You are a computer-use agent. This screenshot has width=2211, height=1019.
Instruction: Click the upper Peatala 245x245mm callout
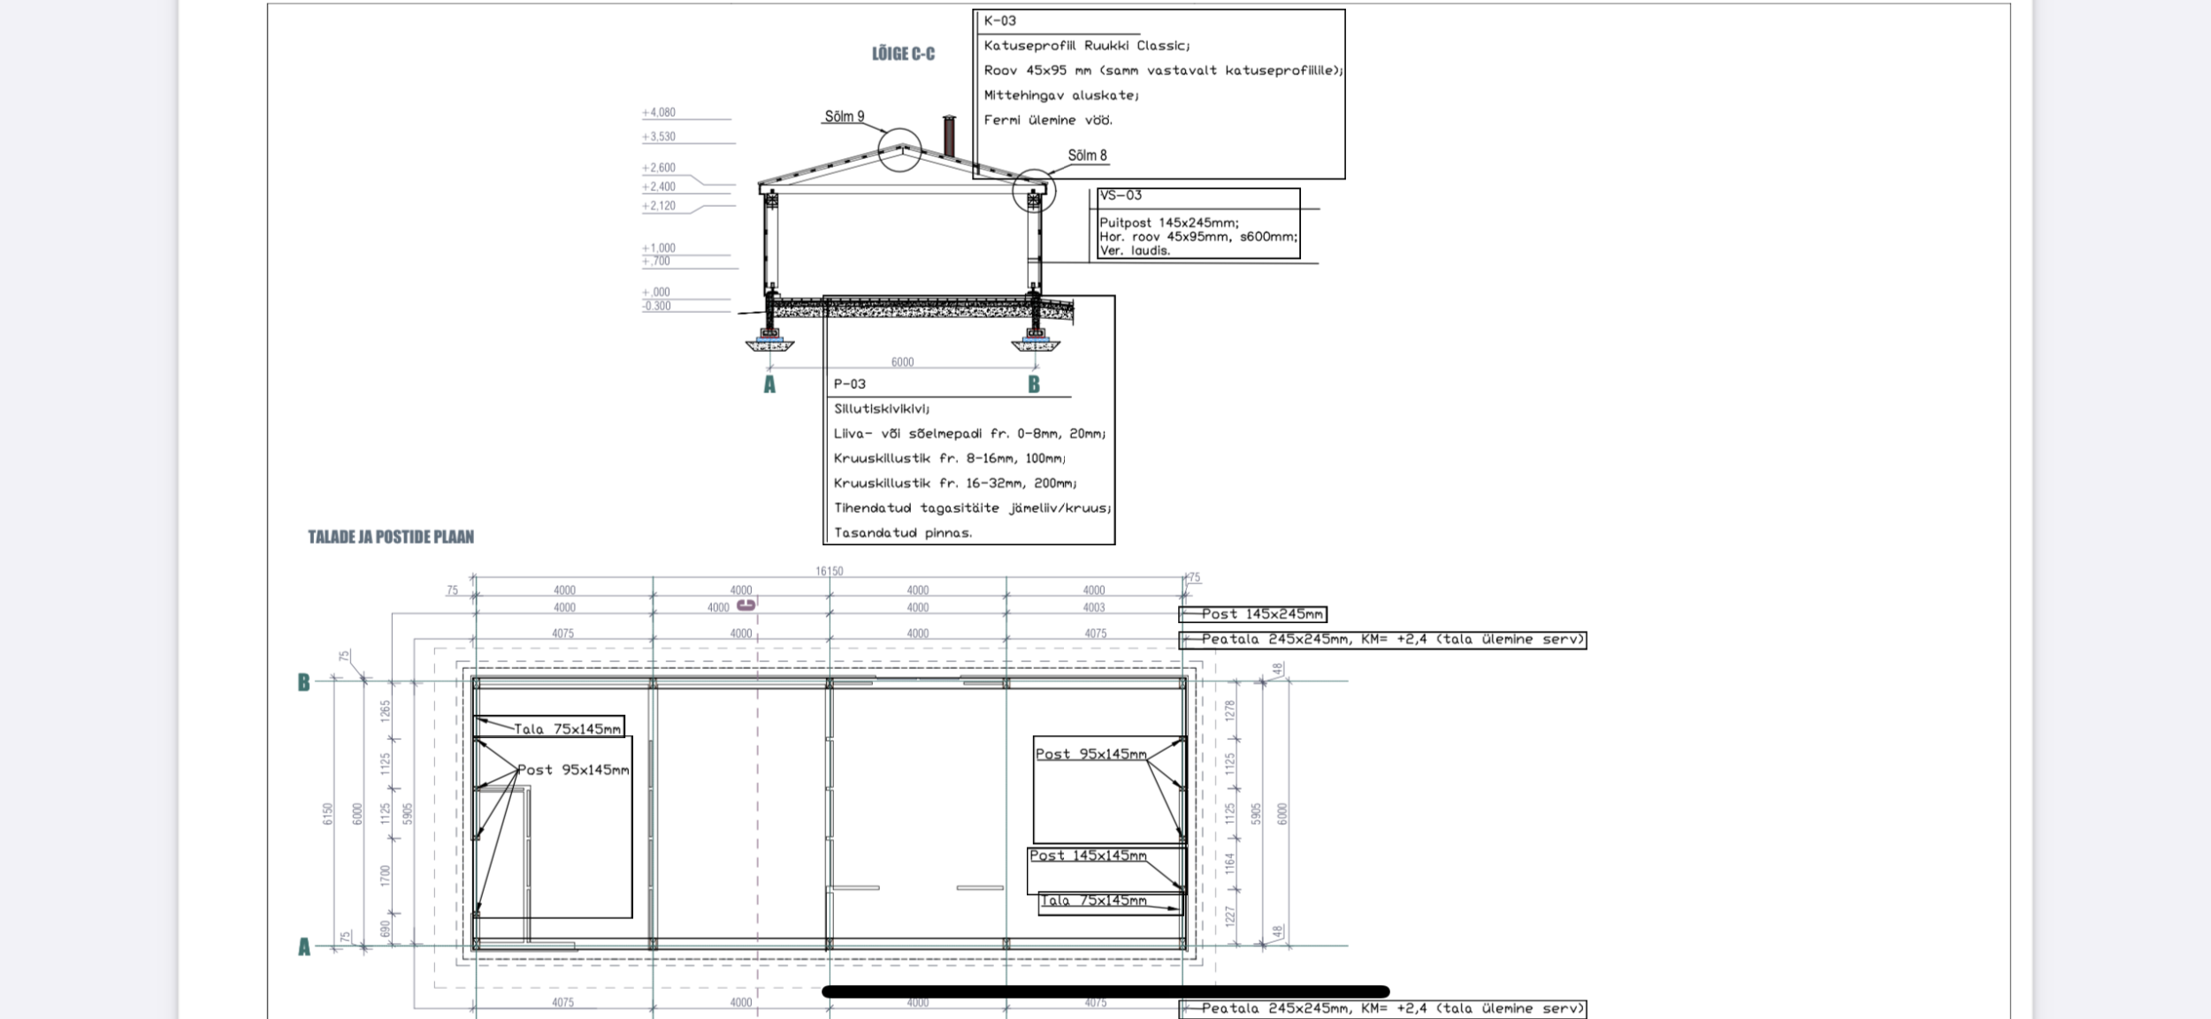(x=1391, y=640)
